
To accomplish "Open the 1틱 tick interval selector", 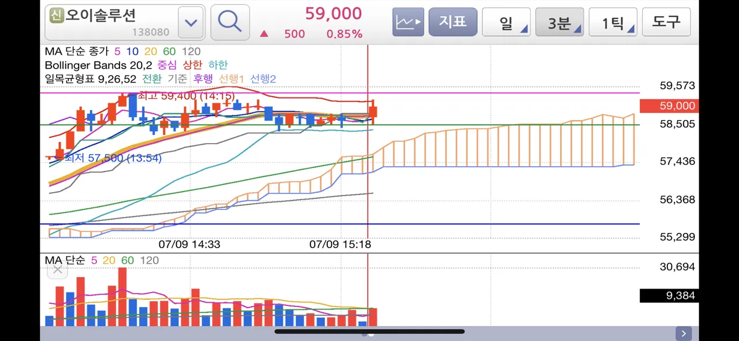I will pos(613,23).
